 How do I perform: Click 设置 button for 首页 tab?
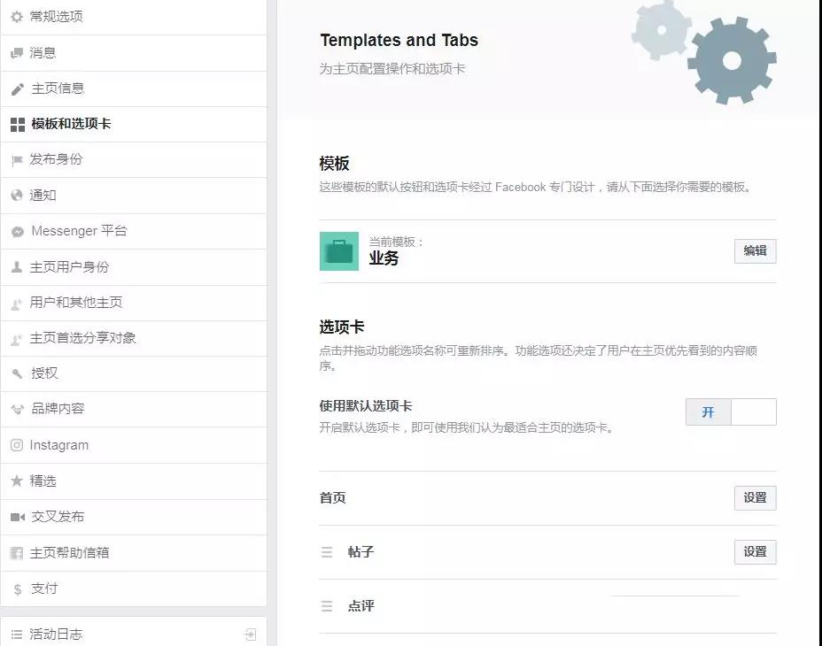pyautogui.click(x=755, y=497)
